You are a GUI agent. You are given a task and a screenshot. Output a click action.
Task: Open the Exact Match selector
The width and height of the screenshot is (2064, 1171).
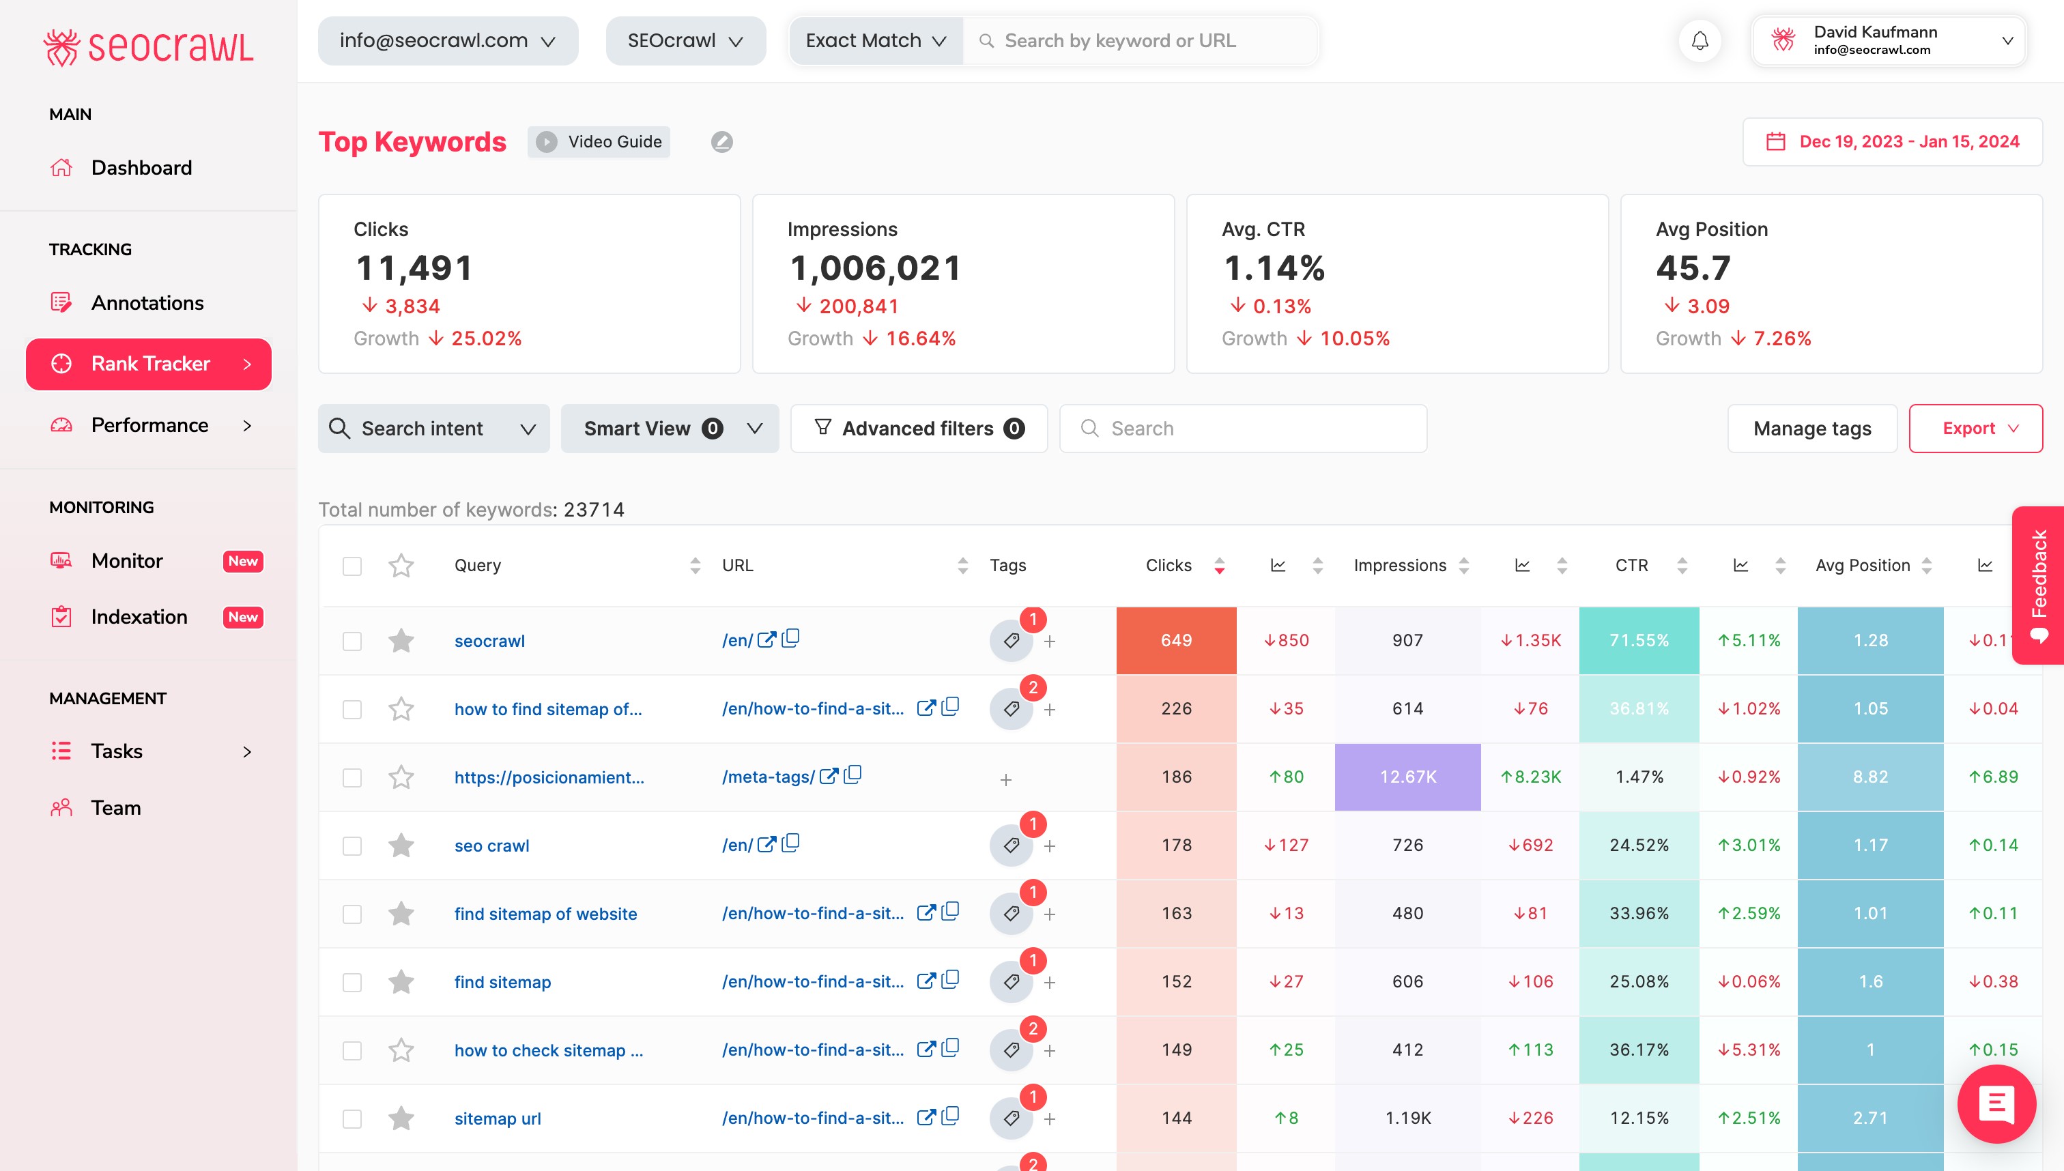[875, 41]
